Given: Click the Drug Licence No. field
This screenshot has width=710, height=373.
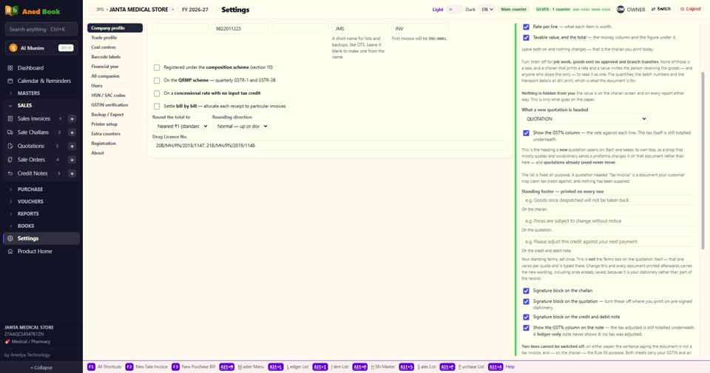Looking at the screenshot, I should point(330,146).
